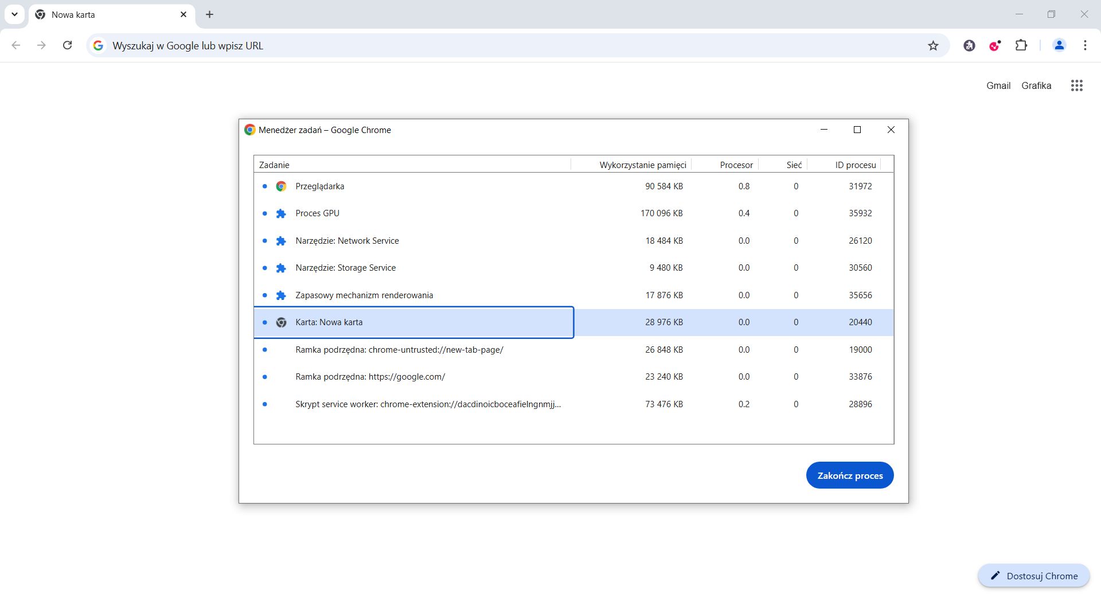Select the Proces GPU row
The height and width of the screenshot is (597, 1101).
pyautogui.click(x=317, y=213)
